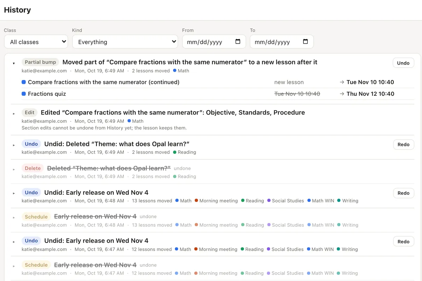422x281 pixels.
Task: Redo the 12-lesson Early release entry
Action: (403, 241)
